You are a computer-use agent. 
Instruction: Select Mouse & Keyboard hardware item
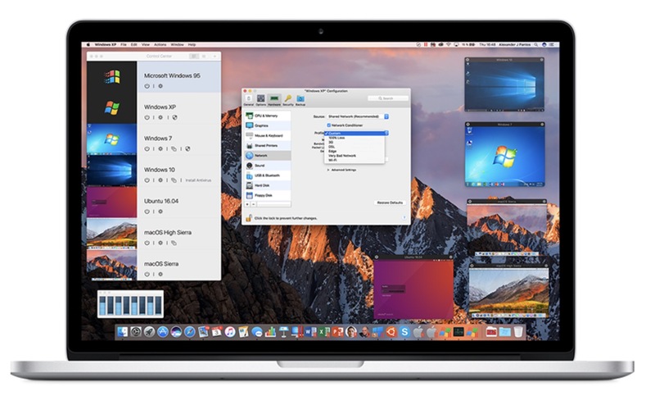pyautogui.click(x=268, y=135)
